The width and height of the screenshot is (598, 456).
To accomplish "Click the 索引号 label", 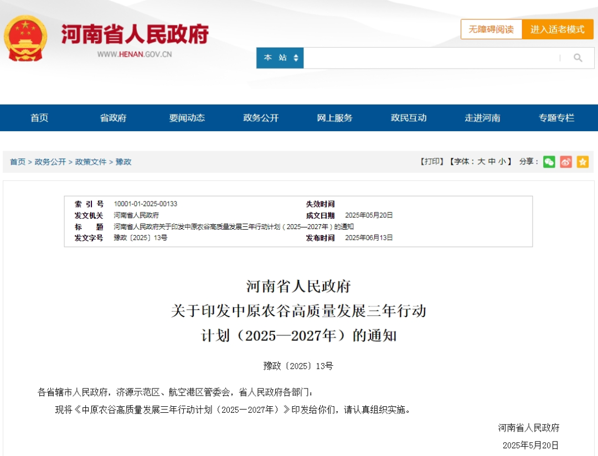I will pyautogui.click(x=89, y=204).
